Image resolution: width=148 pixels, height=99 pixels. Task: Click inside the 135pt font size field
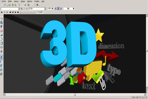pyautogui.click(x=37, y=9)
